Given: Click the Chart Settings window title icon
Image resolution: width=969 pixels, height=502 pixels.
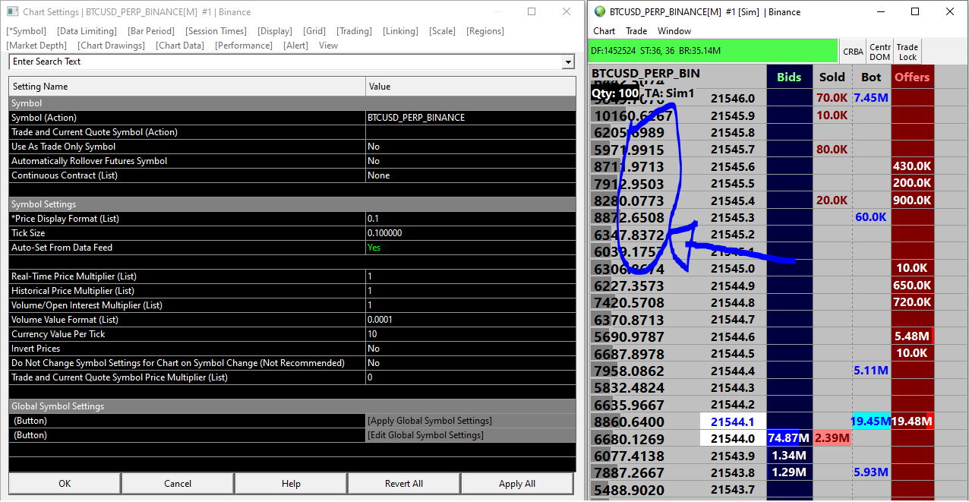Looking at the screenshot, I should click(12, 11).
